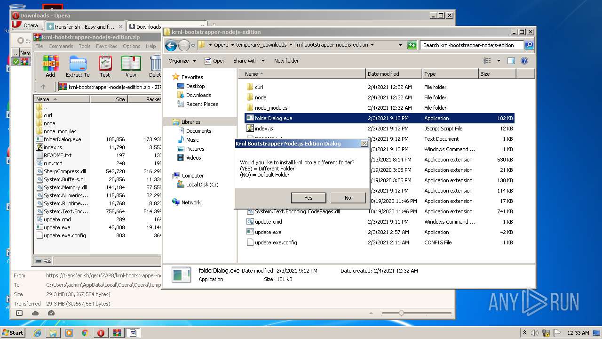This screenshot has width=602, height=339.
Task: Open Windows Explorer taskbar icon
Action: pos(53,333)
